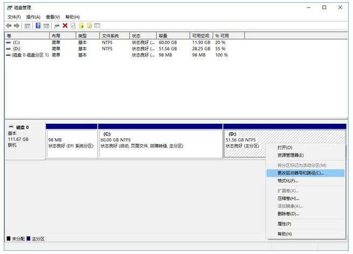353x254 pixels.
Task: Click the 磁盘 0 disk label panel
Action: click(25, 140)
